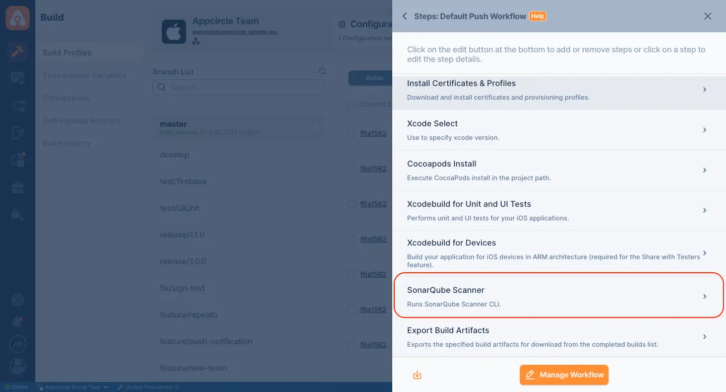This screenshot has width=726, height=392.
Task: Check the first f6a1562 build checkbox
Action: point(351,133)
